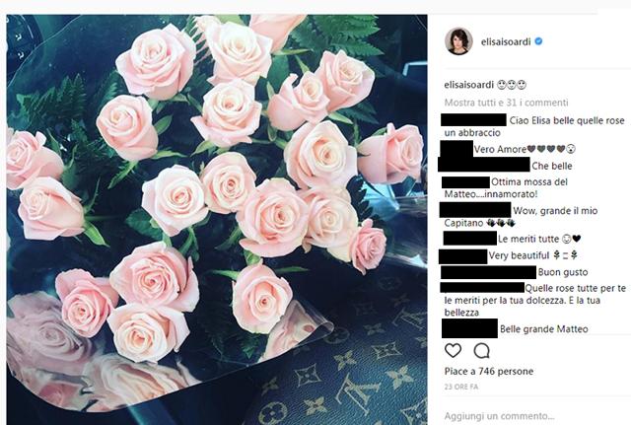This screenshot has height=425, width=631.
Task: Click the blue verified badge
Action: coord(538,41)
